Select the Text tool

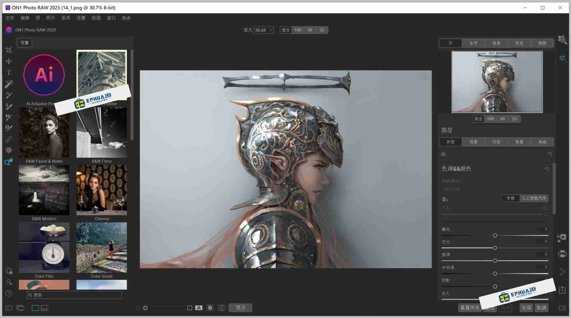click(x=9, y=72)
